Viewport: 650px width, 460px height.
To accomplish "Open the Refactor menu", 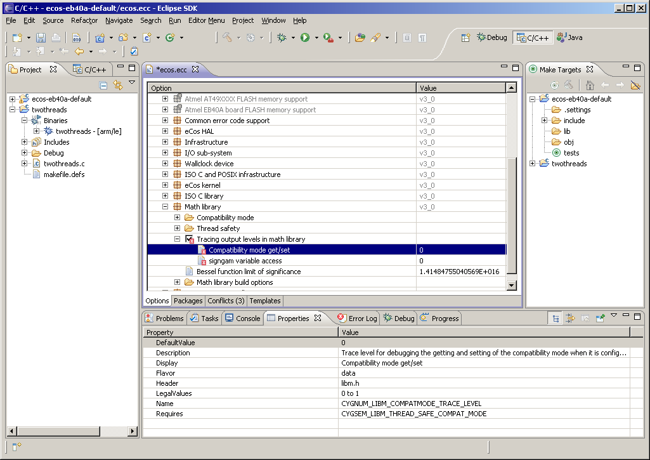I will [84, 20].
